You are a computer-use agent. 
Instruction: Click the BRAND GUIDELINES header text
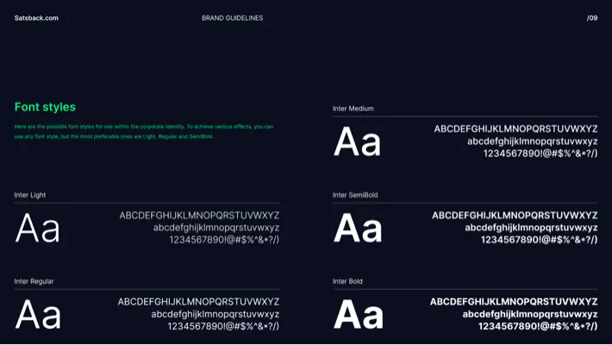point(232,18)
